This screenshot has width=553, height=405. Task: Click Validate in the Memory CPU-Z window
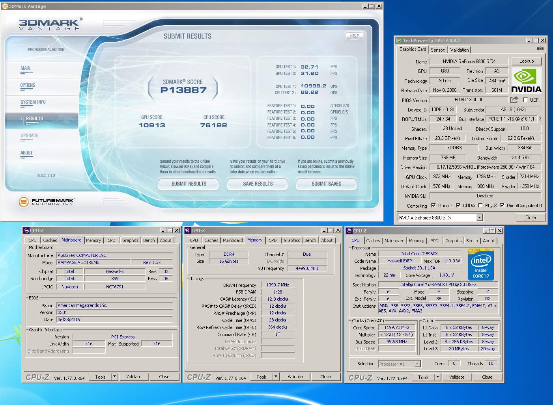click(x=295, y=377)
